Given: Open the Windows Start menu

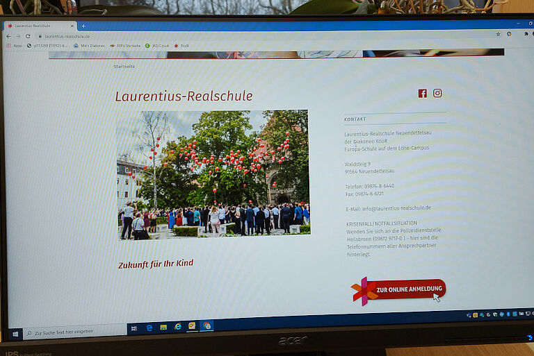Looking at the screenshot, I should coord(15,334).
